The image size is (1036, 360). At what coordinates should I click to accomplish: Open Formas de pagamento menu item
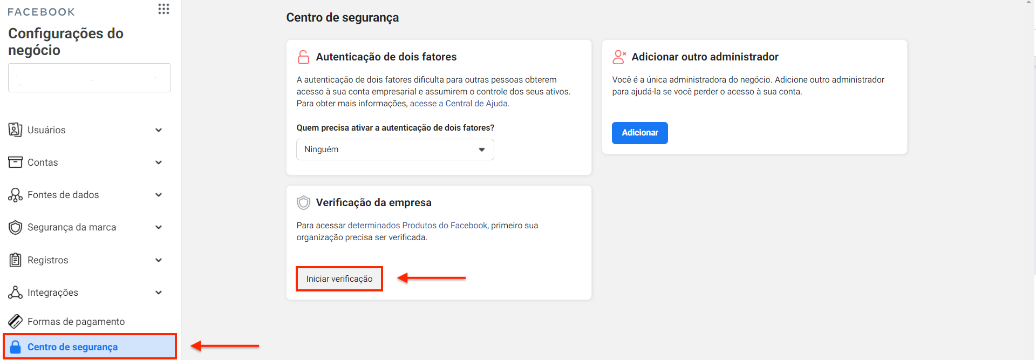76,322
